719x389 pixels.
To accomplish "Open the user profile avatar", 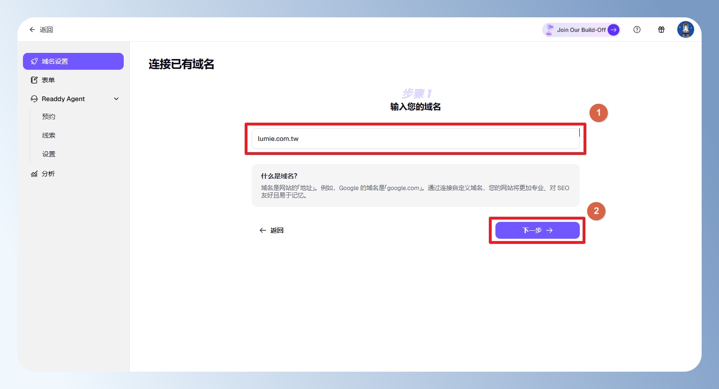I will (x=685, y=29).
